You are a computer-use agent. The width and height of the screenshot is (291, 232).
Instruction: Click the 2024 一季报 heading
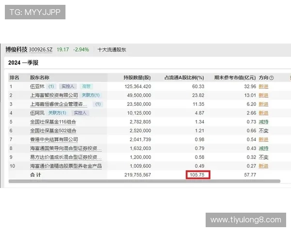click(23, 63)
